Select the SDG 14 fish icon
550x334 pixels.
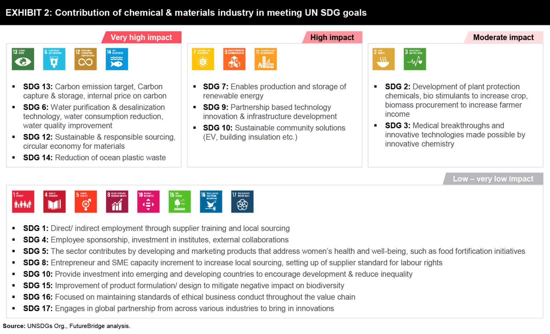pyautogui.click(x=117, y=59)
